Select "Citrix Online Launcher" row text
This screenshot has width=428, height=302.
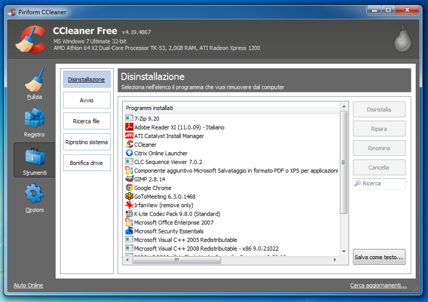161,153
